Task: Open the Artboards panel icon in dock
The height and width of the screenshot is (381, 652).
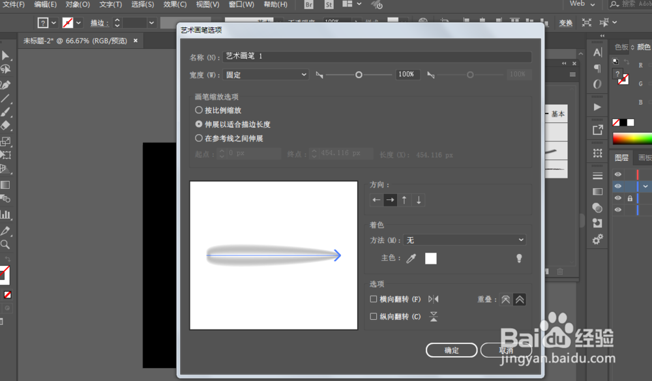Action: [597, 153]
